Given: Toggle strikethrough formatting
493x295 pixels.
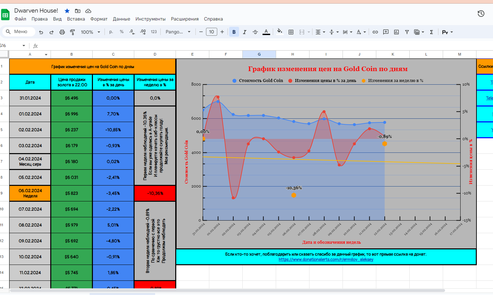Looking at the screenshot, I should click(x=255, y=32).
